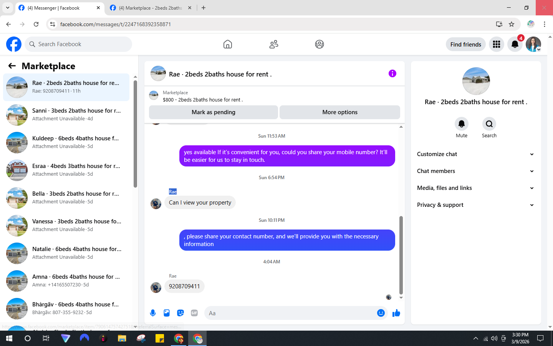Open Facebook home via logo
The width and height of the screenshot is (553, 346).
pyautogui.click(x=14, y=44)
